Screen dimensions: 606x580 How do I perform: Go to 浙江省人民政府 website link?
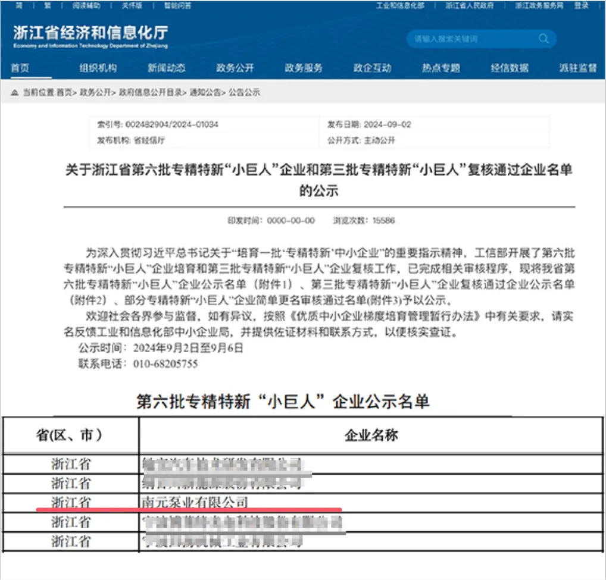pos(469,5)
